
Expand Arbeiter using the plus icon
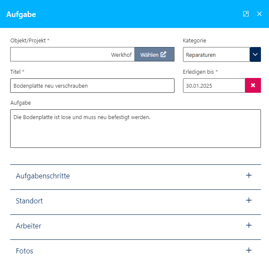(x=249, y=225)
